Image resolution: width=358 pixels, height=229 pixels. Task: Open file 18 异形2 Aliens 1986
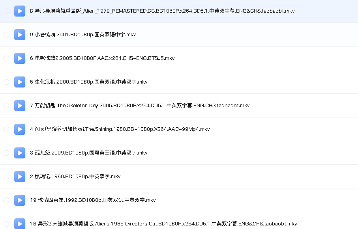tap(163, 224)
